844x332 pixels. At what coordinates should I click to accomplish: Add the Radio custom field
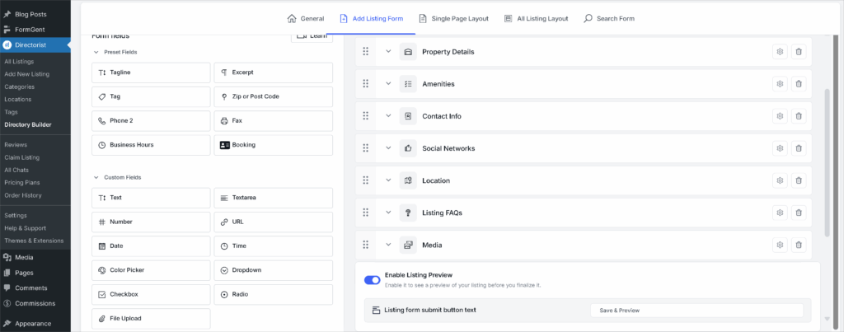click(273, 294)
